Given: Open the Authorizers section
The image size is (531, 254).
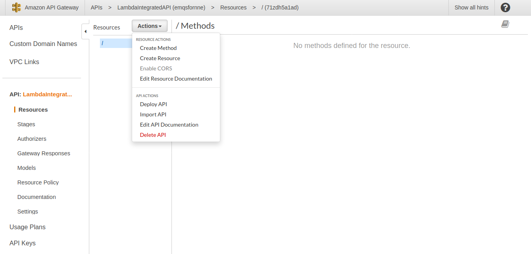Looking at the screenshot, I should [31, 139].
